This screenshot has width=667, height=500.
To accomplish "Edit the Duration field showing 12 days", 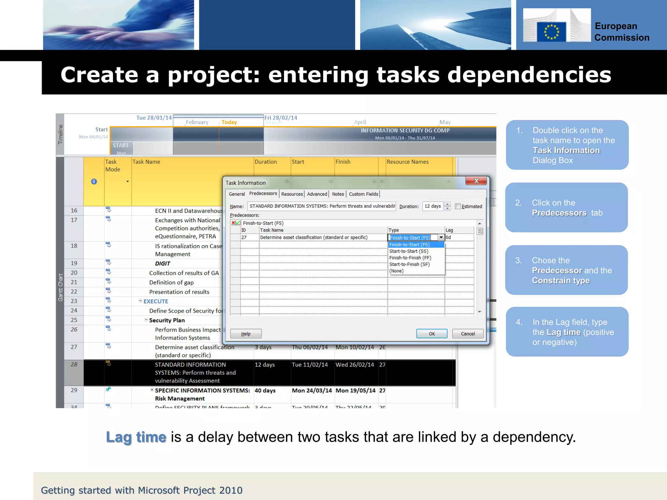I will pyautogui.click(x=433, y=206).
